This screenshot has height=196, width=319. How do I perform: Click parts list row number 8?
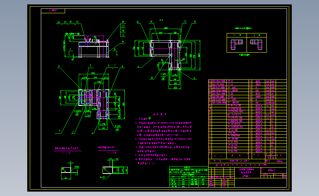click(x=247, y=130)
